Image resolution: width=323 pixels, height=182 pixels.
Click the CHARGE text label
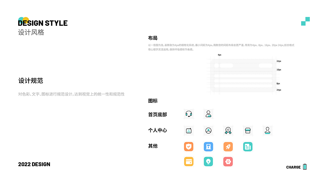coord(293,167)
